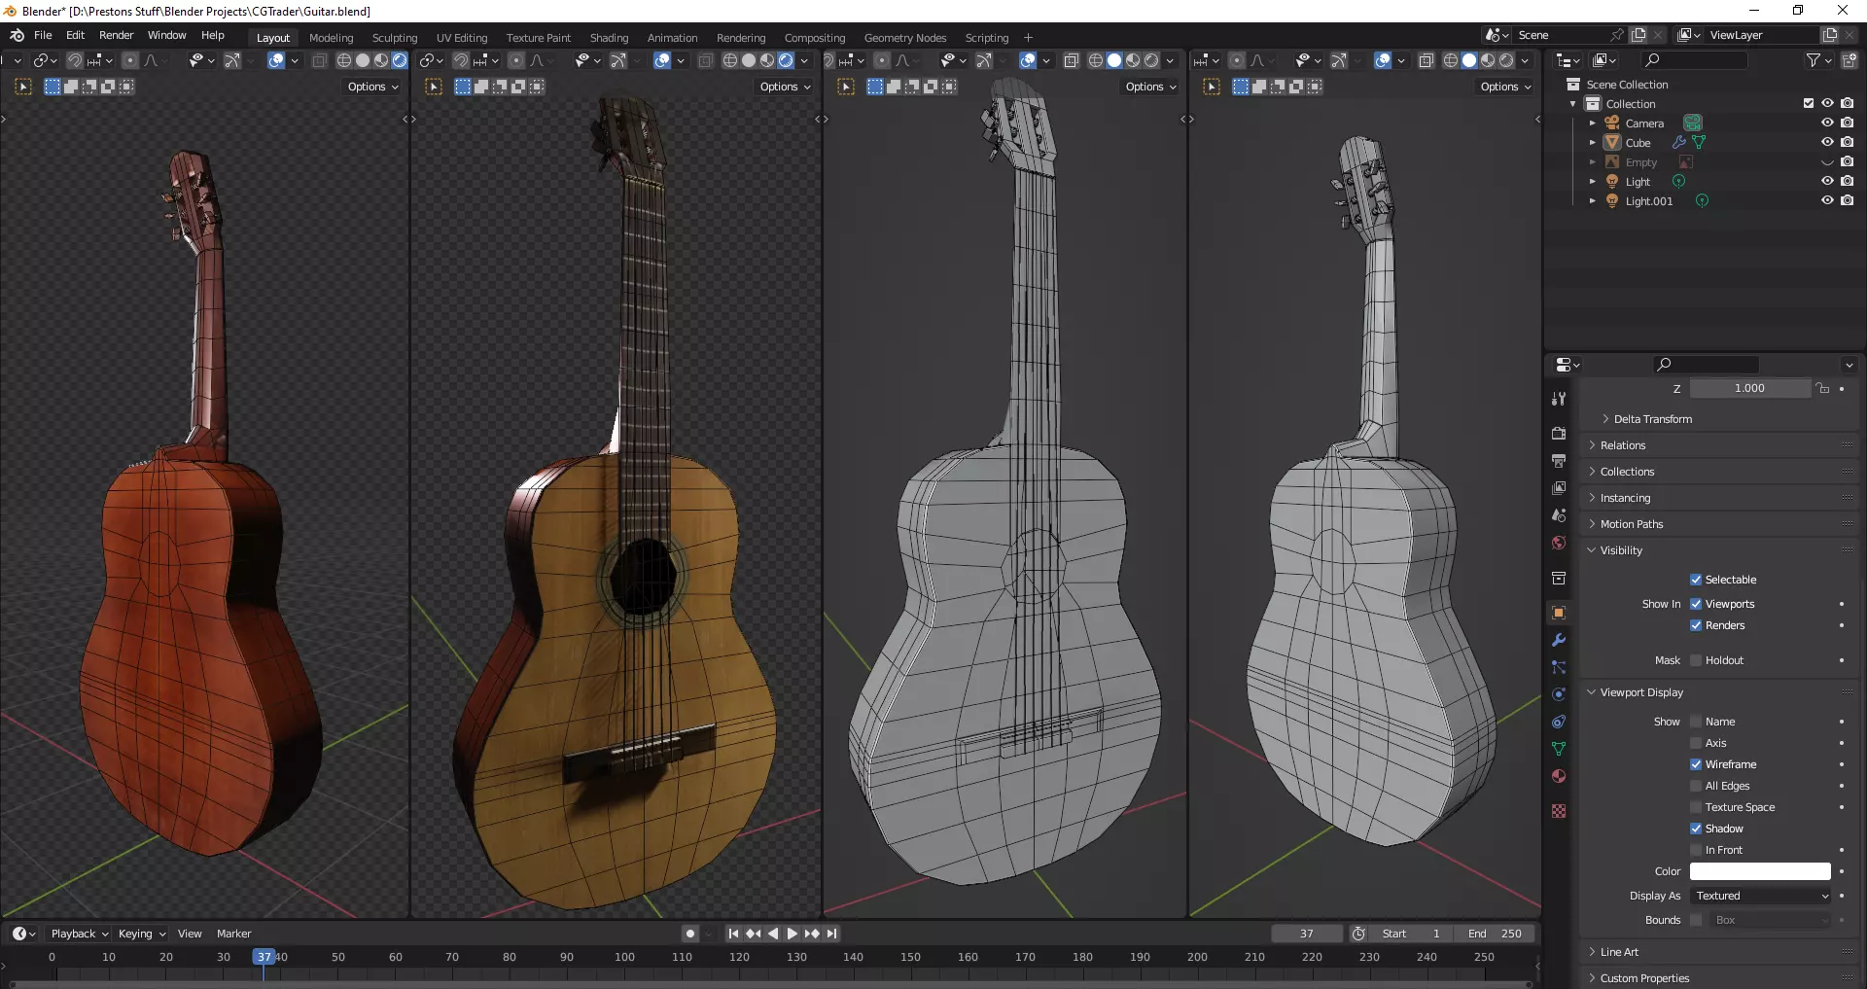Open the Object Data mesh properties tab

1559,749
